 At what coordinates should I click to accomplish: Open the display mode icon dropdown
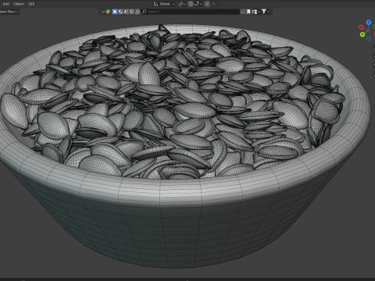point(255,12)
